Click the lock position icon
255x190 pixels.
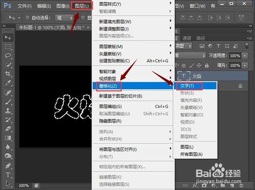click(199, 66)
